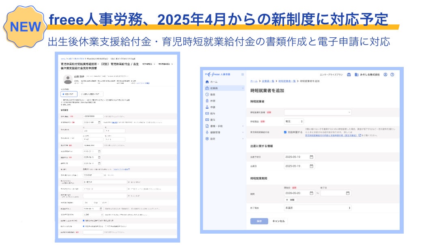Open the 出産予定日 calendar icon
The image size is (437, 245).
coord(312,157)
